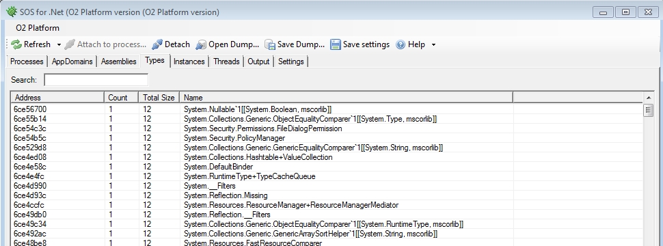Screen dimensions: 663x246
Task: Click the Save Dump icon
Action: pos(270,44)
